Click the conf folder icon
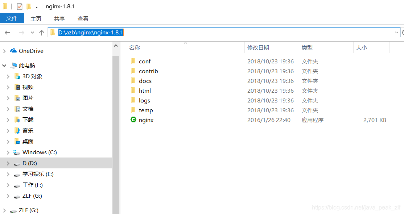This screenshot has width=404, height=214. click(x=133, y=61)
